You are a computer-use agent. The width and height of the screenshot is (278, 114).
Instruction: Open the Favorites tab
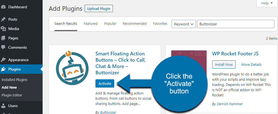160,24
